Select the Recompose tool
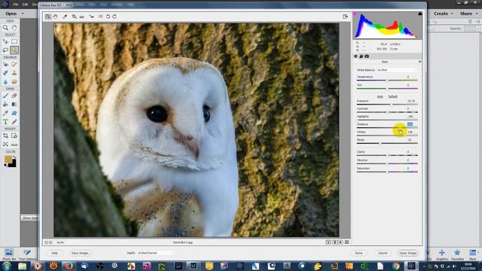 tap(14, 135)
